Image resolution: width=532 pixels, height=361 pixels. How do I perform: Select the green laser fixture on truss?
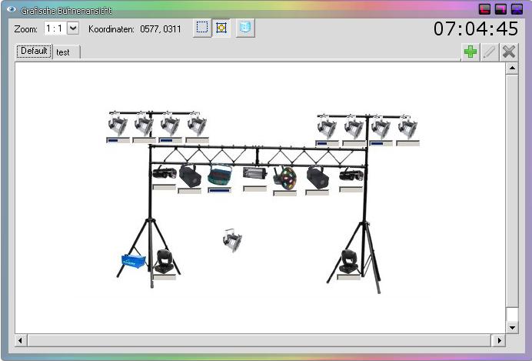(219, 175)
